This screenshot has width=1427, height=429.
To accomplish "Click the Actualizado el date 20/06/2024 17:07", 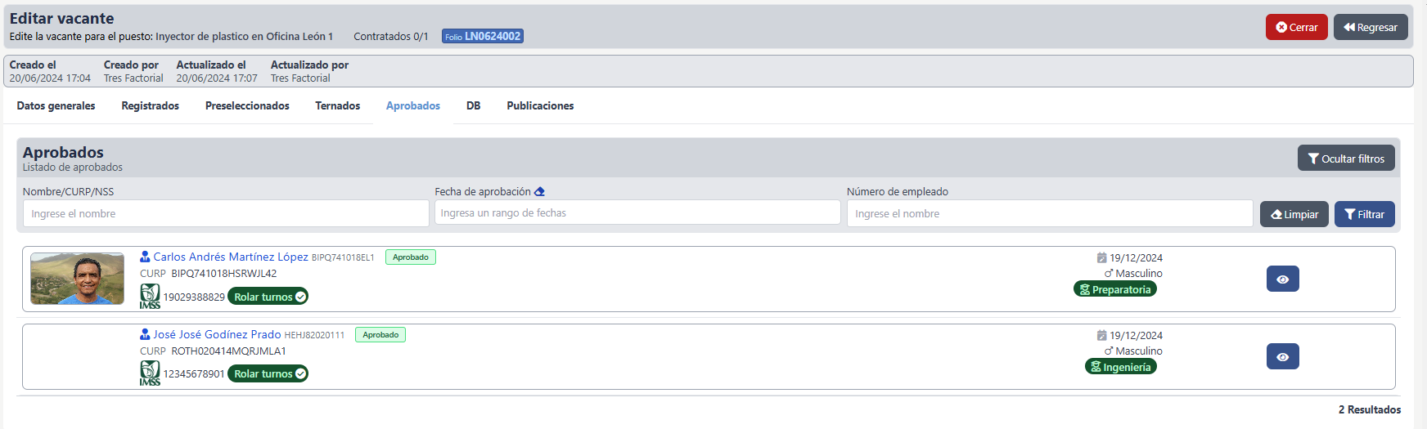I will point(217,78).
